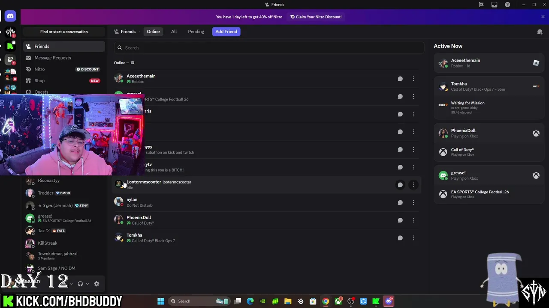Click flag icon in title bar
The height and width of the screenshot is (308, 549).
[x=481, y=5]
